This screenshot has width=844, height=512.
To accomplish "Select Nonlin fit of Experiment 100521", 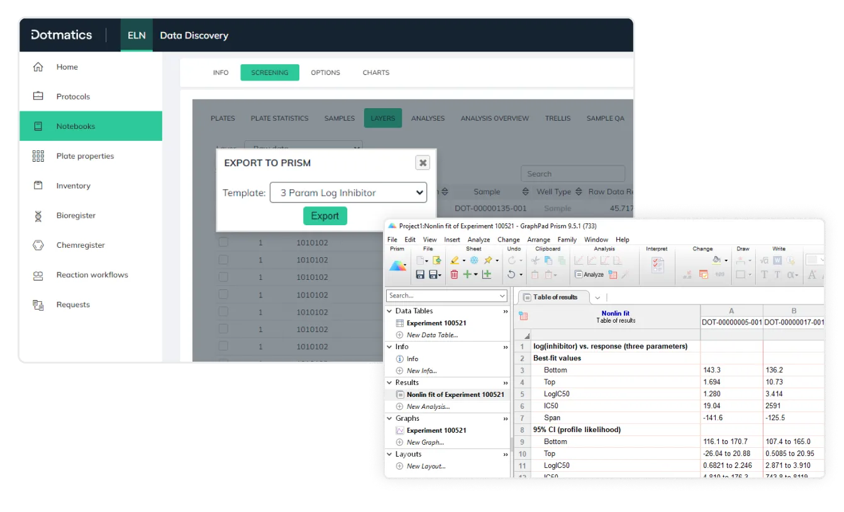I will point(455,395).
